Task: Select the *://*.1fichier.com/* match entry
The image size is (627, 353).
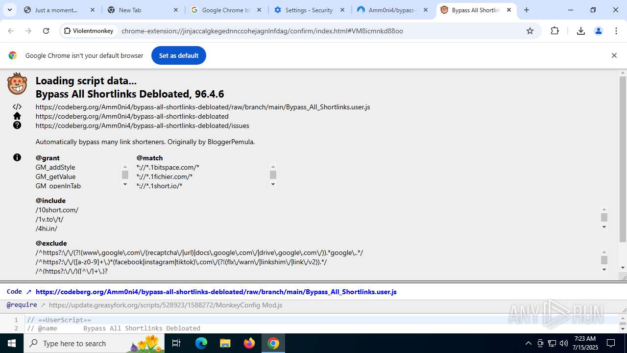Action: pyautogui.click(x=165, y=176)
